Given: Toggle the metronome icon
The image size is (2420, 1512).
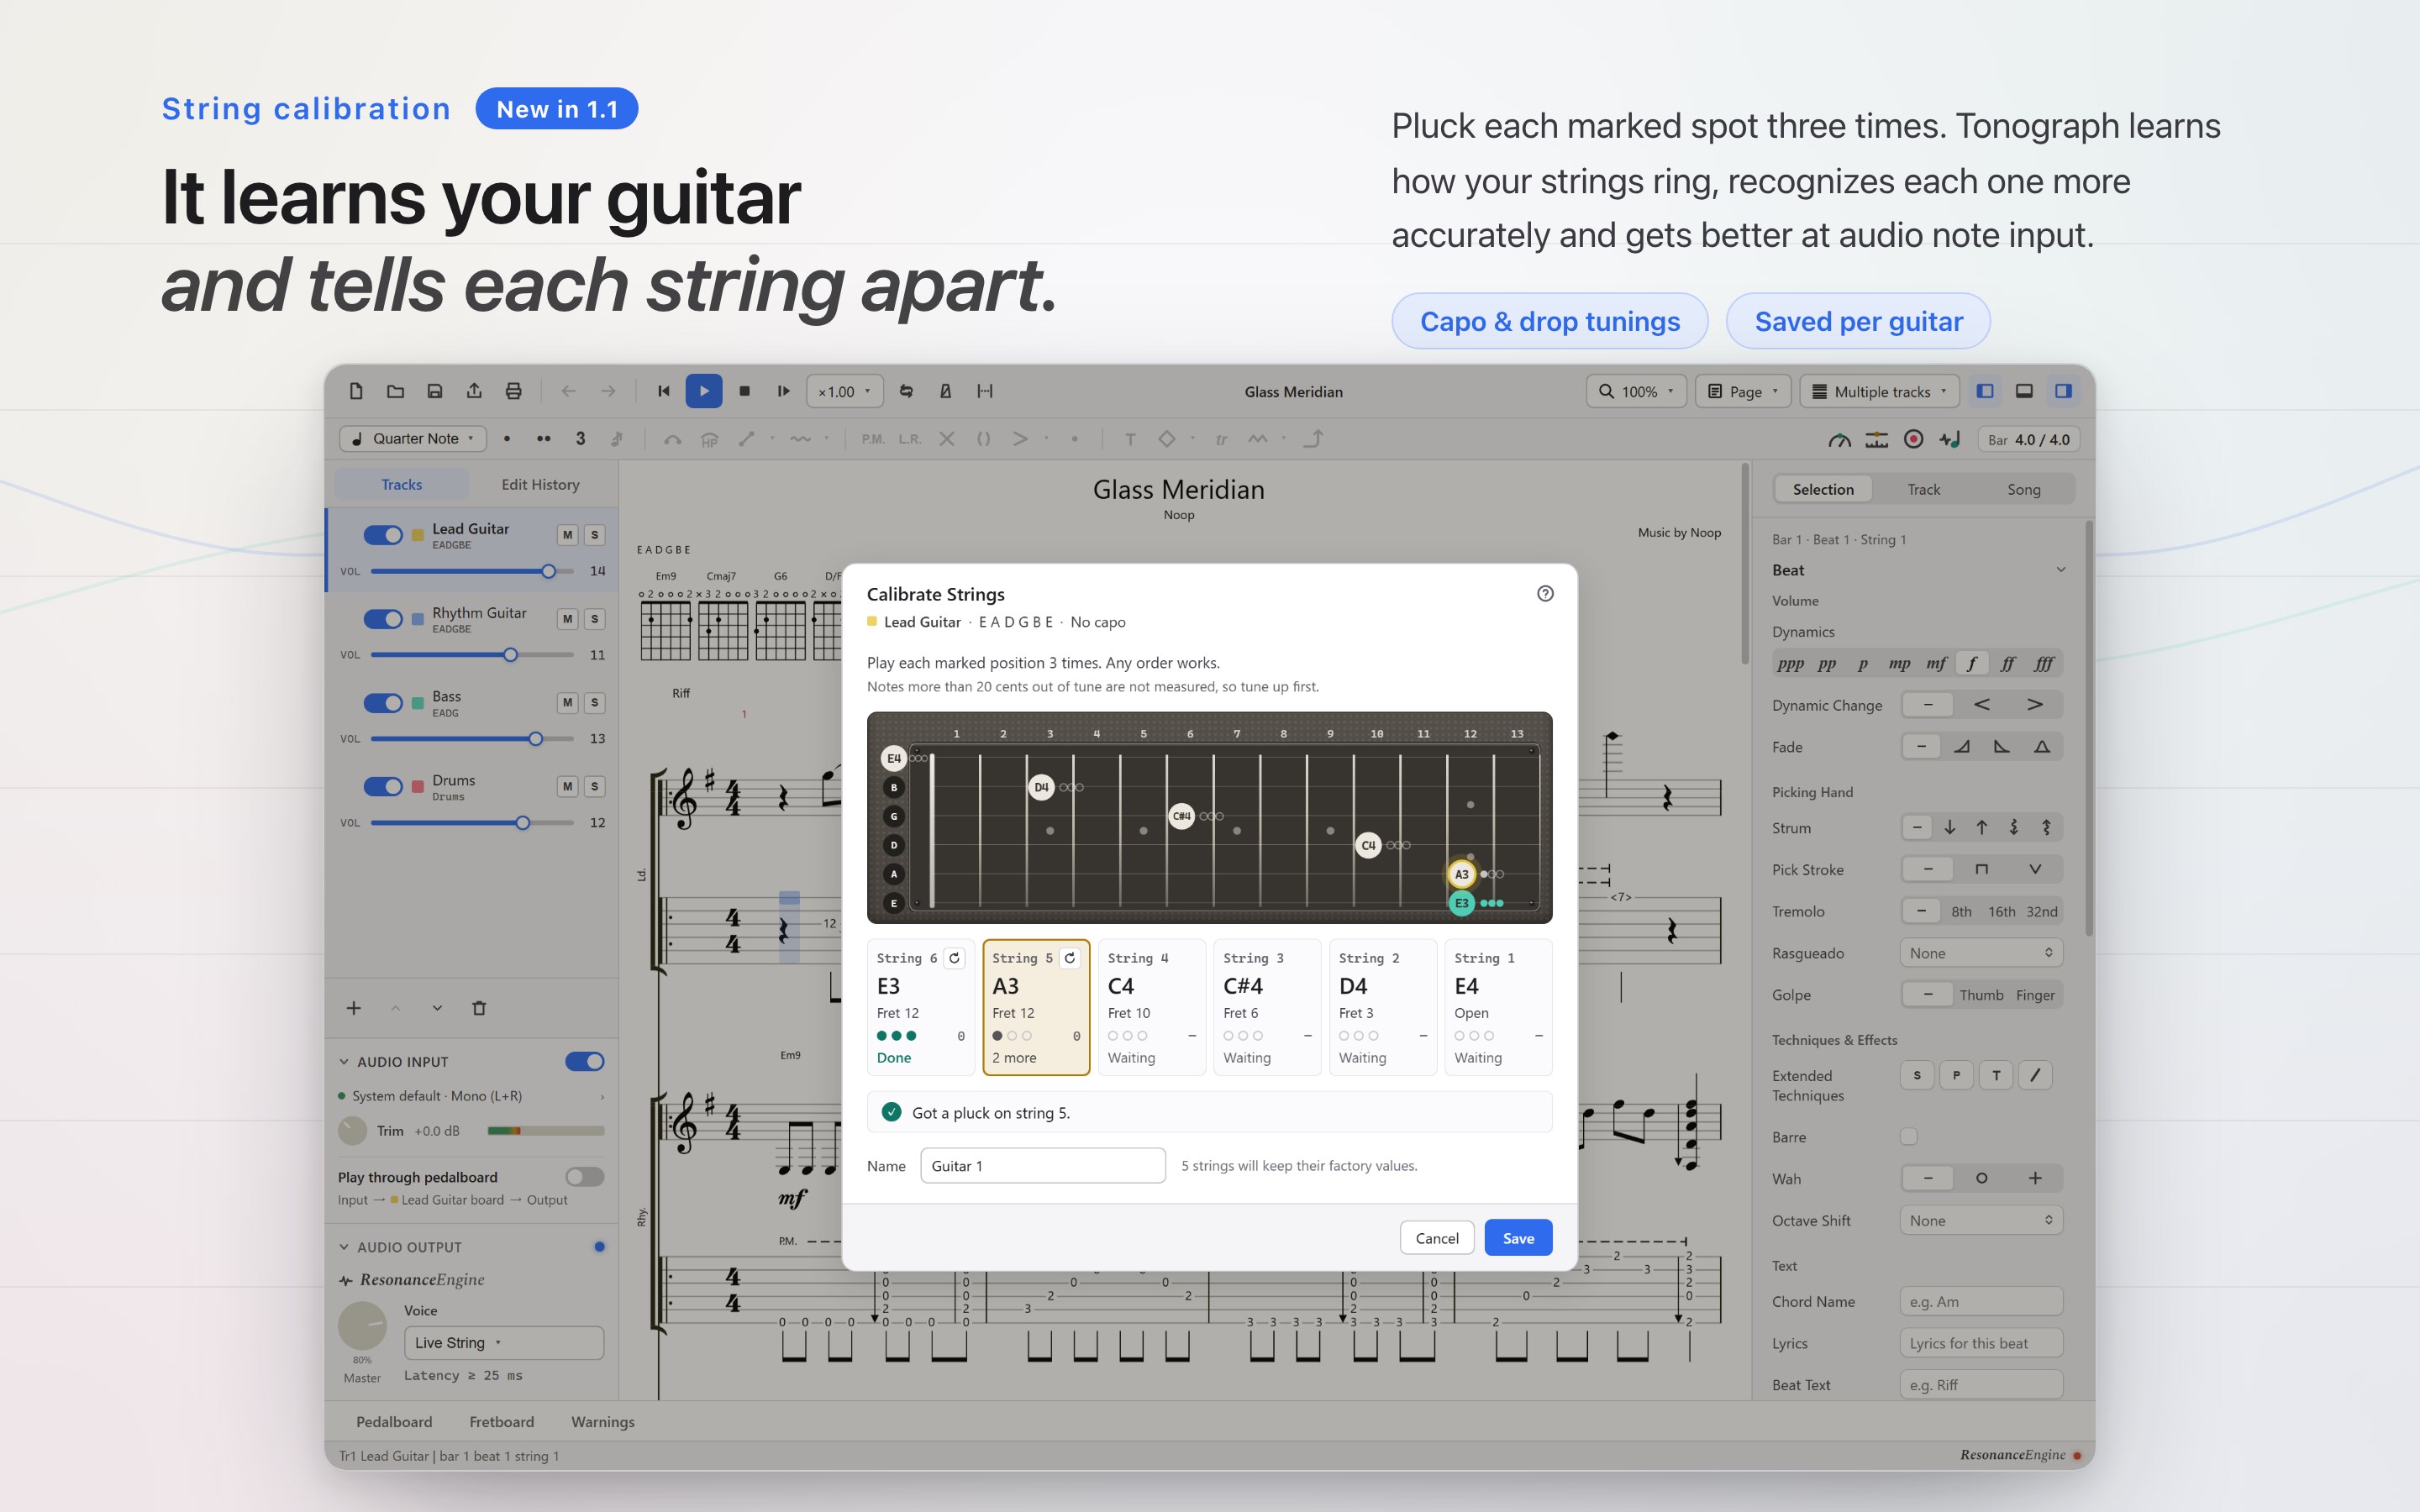Looking at the screenshot, I should click(945, 391).
